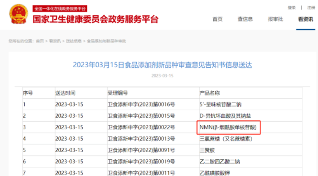
Task: Open the 查信息 navigation tab
Action: pos(245,19)
